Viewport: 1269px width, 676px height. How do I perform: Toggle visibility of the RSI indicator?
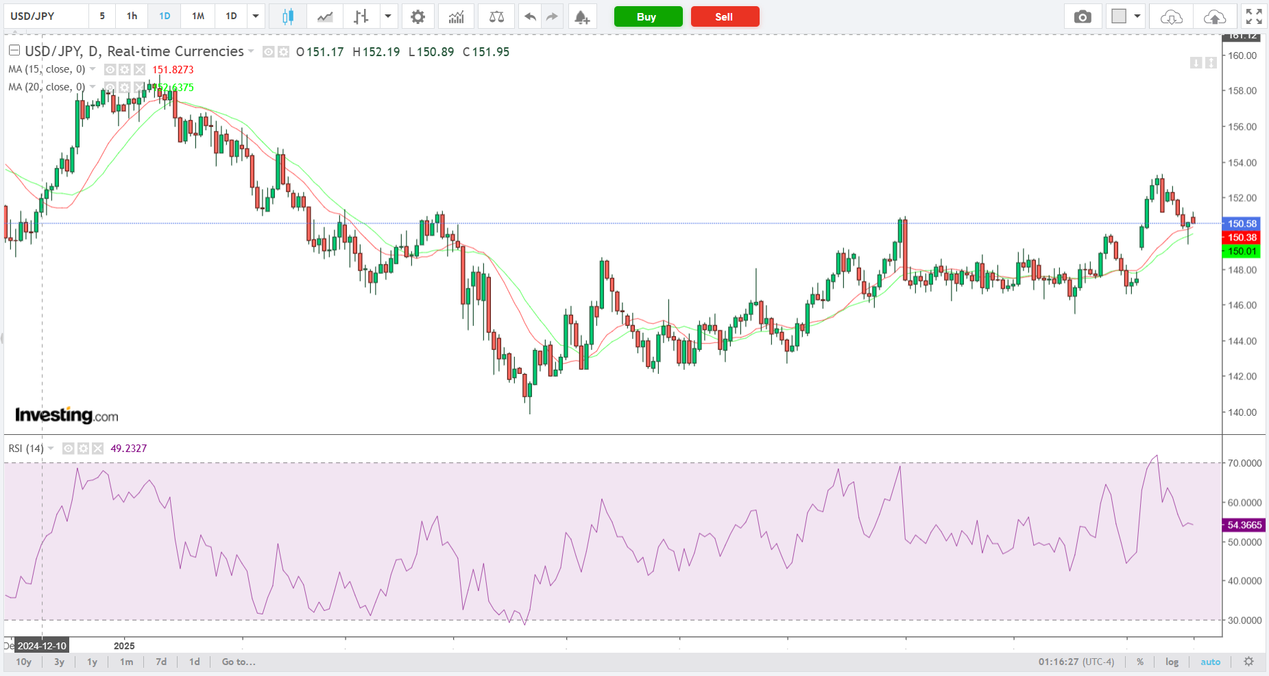pos(69,449)
